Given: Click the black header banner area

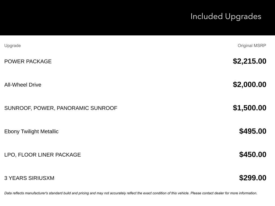Looking at the screenshot, I should (137, 17).
